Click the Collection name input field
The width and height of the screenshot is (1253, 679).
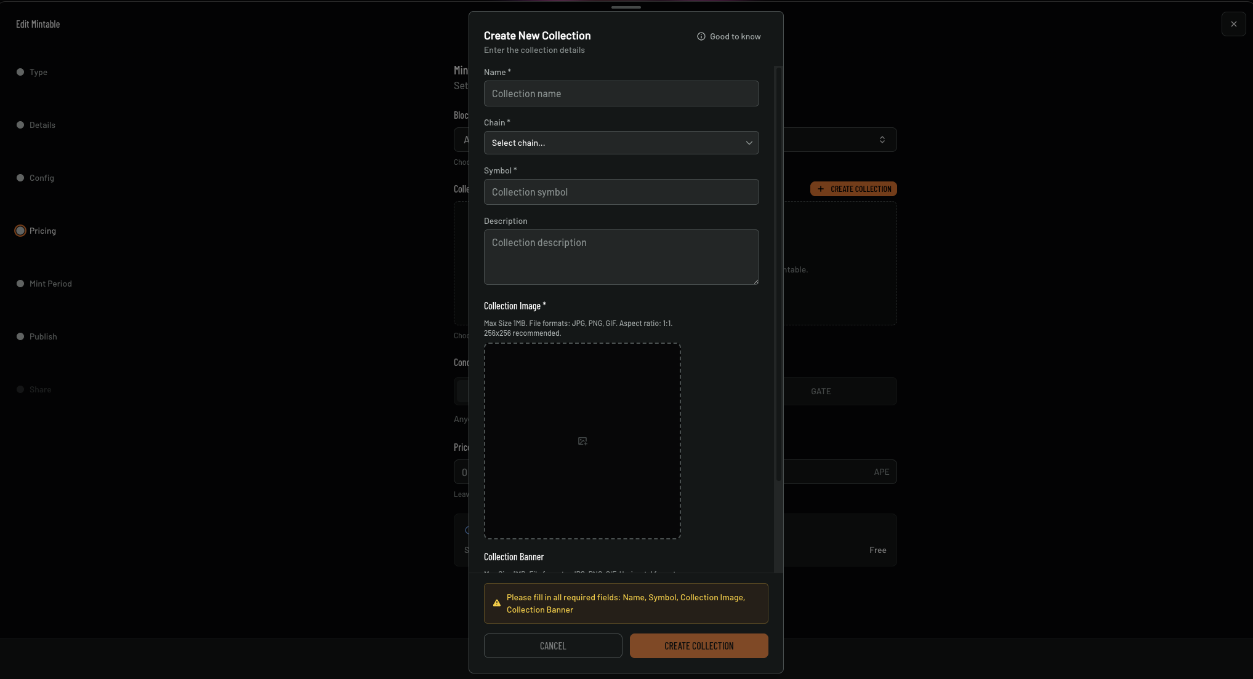pos(621,93)
